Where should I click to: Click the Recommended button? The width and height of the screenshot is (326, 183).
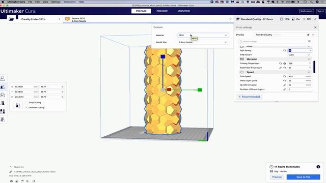pyautogui.click(x=249, y=97)
